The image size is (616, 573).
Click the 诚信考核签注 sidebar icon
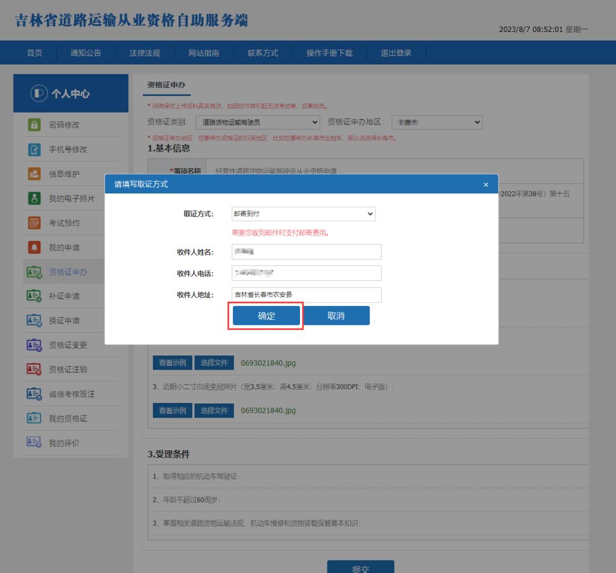tap(35, 392)
